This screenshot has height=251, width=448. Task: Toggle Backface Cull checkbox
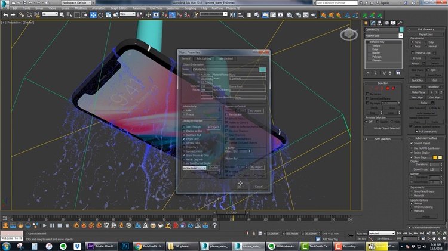(185, 135)
